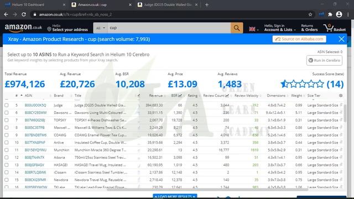
Task: Open ASIN link B00U0O0K5Q
Action: [35, 105]
